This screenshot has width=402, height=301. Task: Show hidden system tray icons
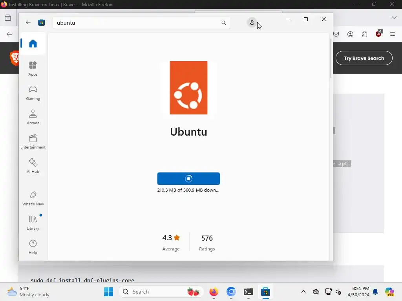[303, 292]
